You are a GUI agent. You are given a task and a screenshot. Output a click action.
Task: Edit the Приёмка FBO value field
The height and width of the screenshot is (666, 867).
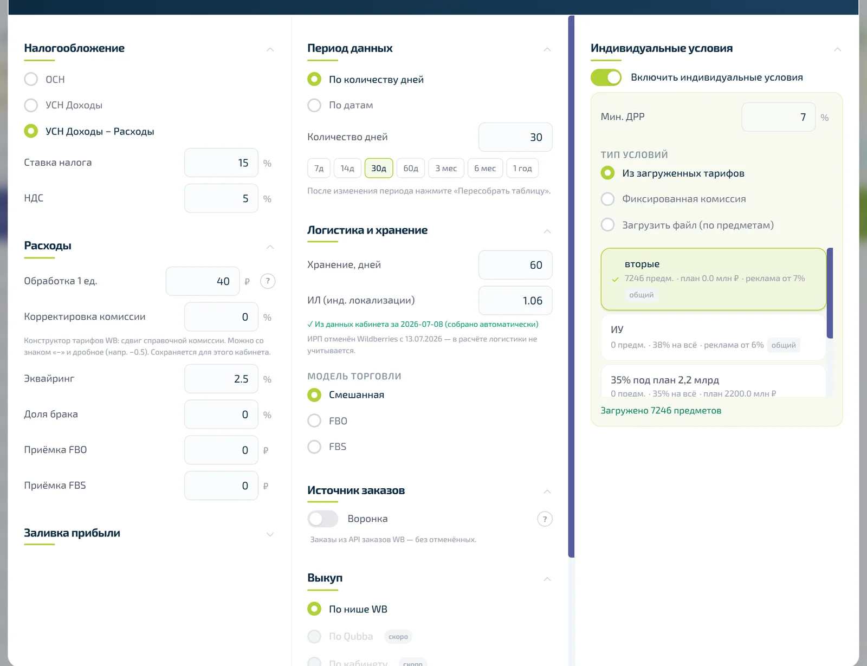click(221, 450)
